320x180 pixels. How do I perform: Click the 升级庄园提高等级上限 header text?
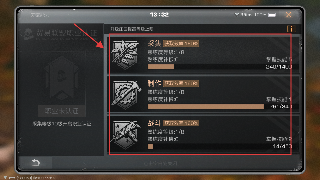132,29
